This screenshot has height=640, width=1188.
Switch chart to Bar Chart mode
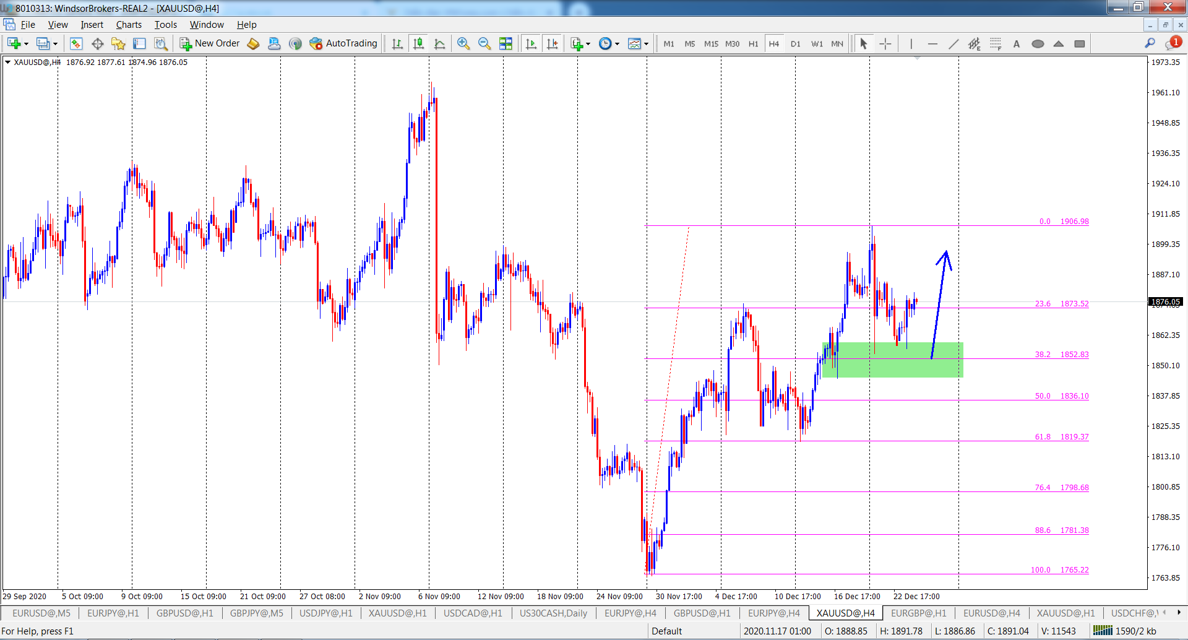397,43
